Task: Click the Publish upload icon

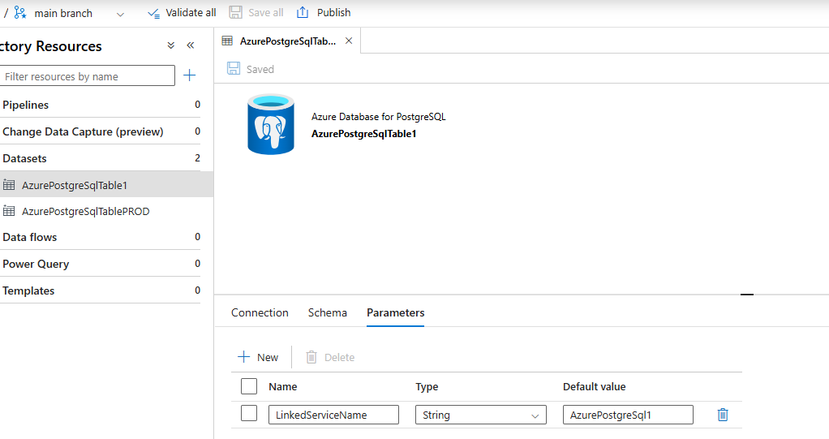Action: pyautogui.click(x=303, y=12)
